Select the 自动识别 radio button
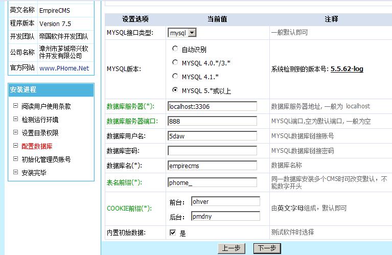 (x=175, y=49)
